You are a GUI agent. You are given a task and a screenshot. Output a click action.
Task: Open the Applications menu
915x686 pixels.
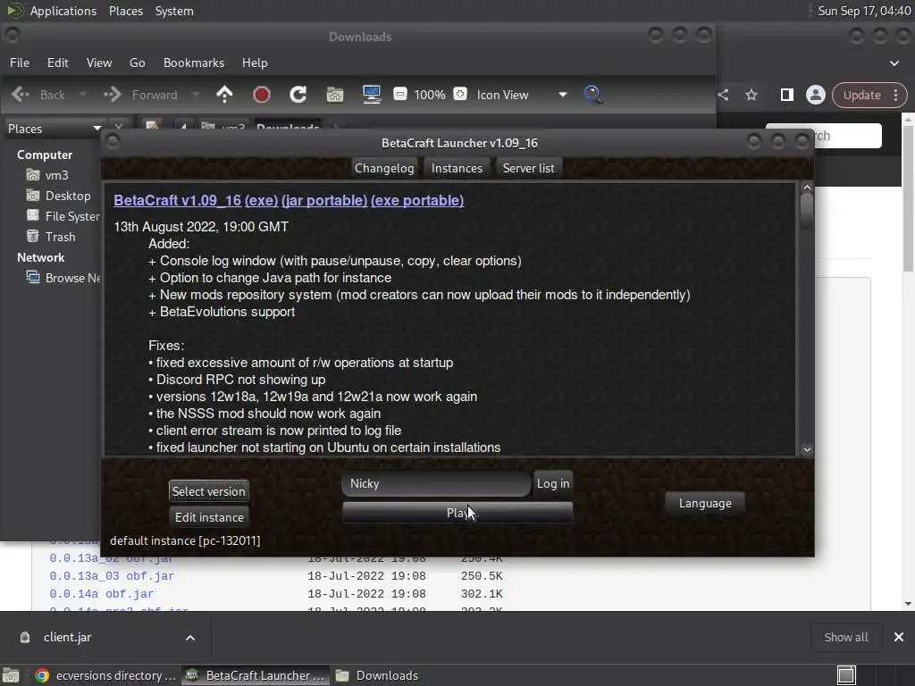point(63,11)
